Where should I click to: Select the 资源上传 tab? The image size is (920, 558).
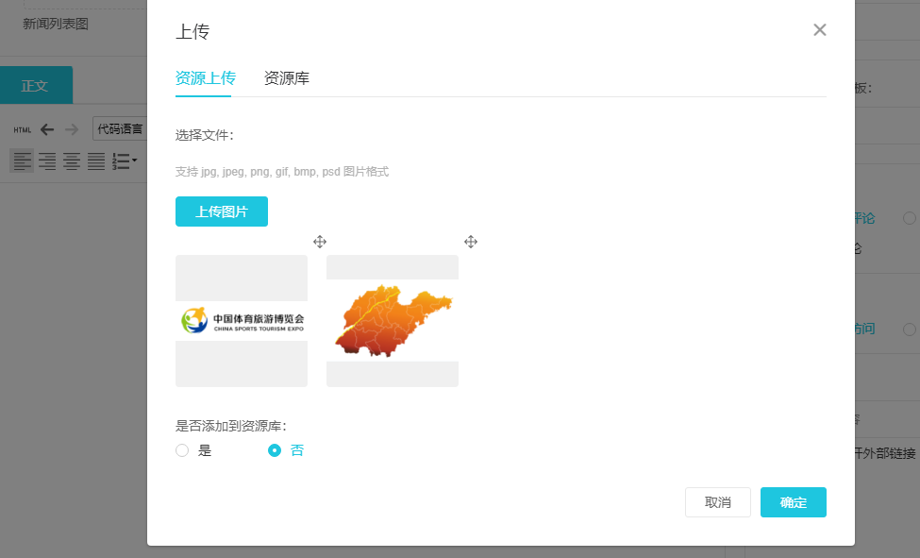click(206, 78)
